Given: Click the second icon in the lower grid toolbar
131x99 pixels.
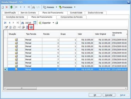Looking at the screenshot, I should [x=10, y=27].
